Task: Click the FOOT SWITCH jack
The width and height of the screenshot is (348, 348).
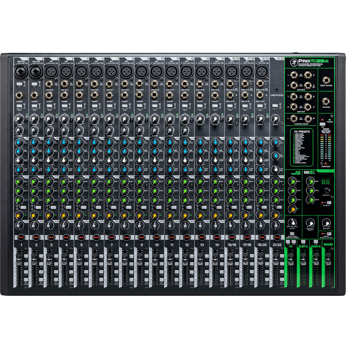Action: [326, 81]
